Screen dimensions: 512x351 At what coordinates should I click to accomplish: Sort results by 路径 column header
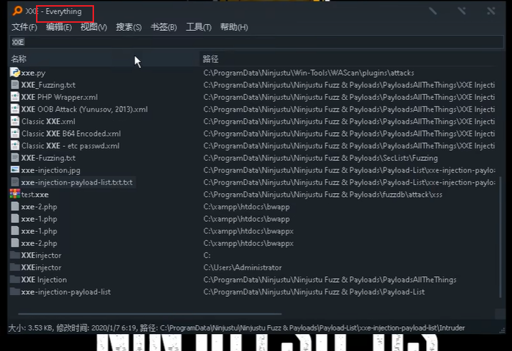coord(350,59)
